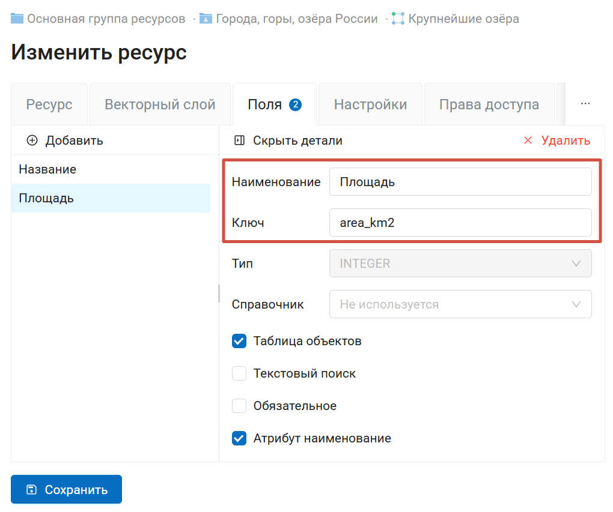Image resolution: width=613 pixels, height=512 pixels.
Task: Enable the Текстовый поиск checkbox
Action: click(x=239, y=373)
